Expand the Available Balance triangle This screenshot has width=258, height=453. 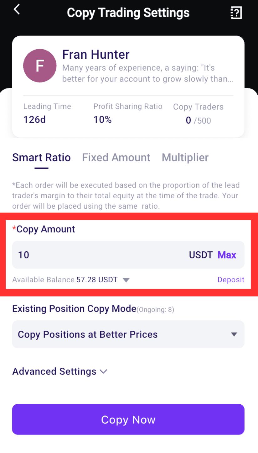pos(126,280)
